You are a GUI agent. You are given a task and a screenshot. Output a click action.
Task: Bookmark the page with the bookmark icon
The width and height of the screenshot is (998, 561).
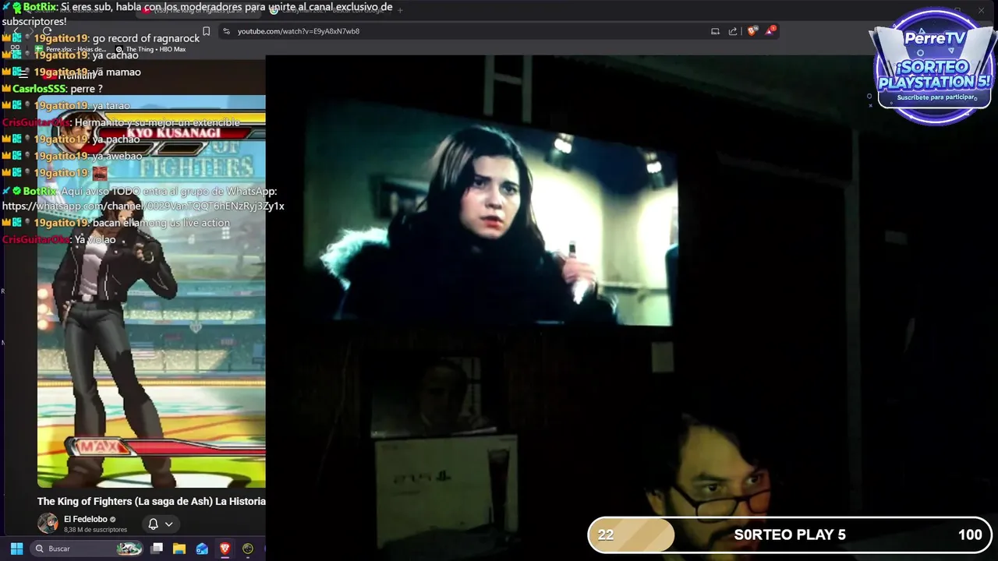click(x=206, y=31)
